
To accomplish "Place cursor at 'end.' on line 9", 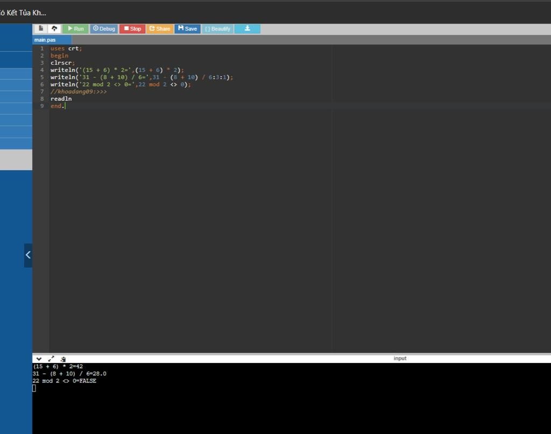I will (x=58, y=106).
